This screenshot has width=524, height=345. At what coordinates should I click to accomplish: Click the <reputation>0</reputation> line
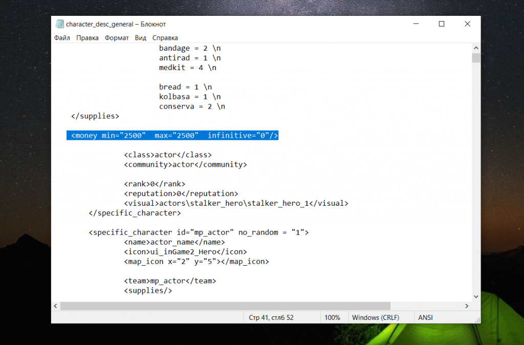click(181, 193)
